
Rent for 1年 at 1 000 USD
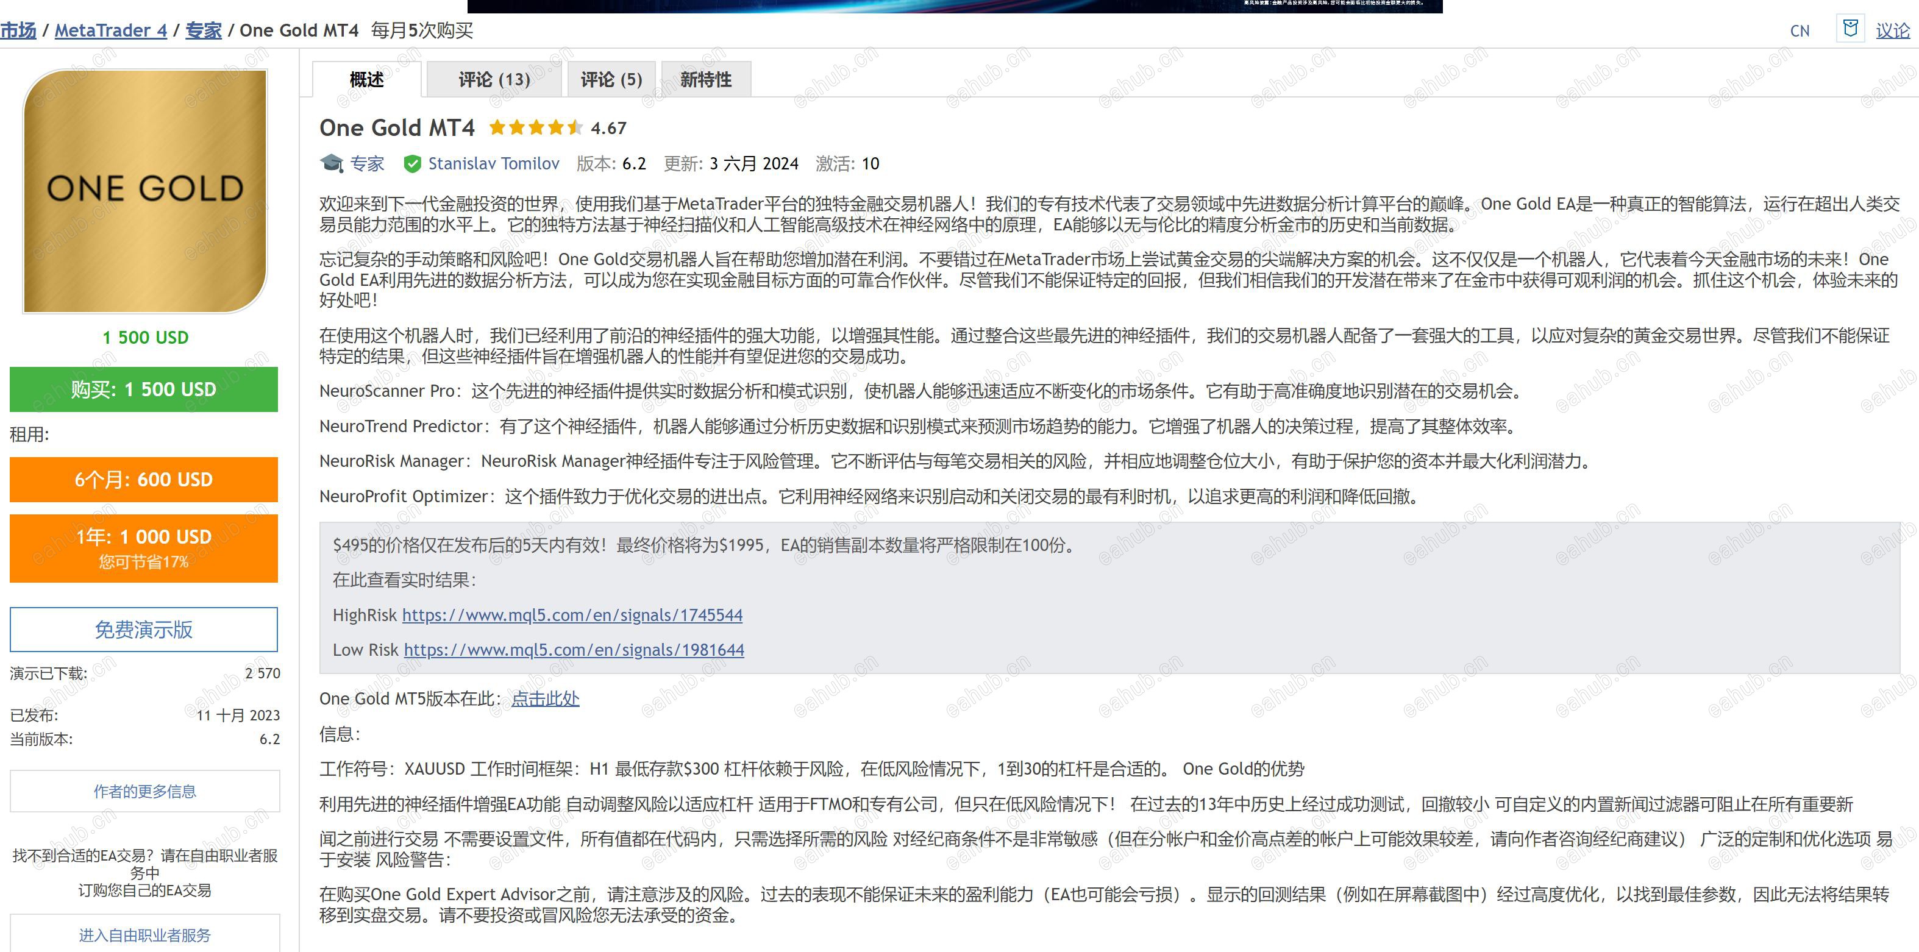coord(144,549)
